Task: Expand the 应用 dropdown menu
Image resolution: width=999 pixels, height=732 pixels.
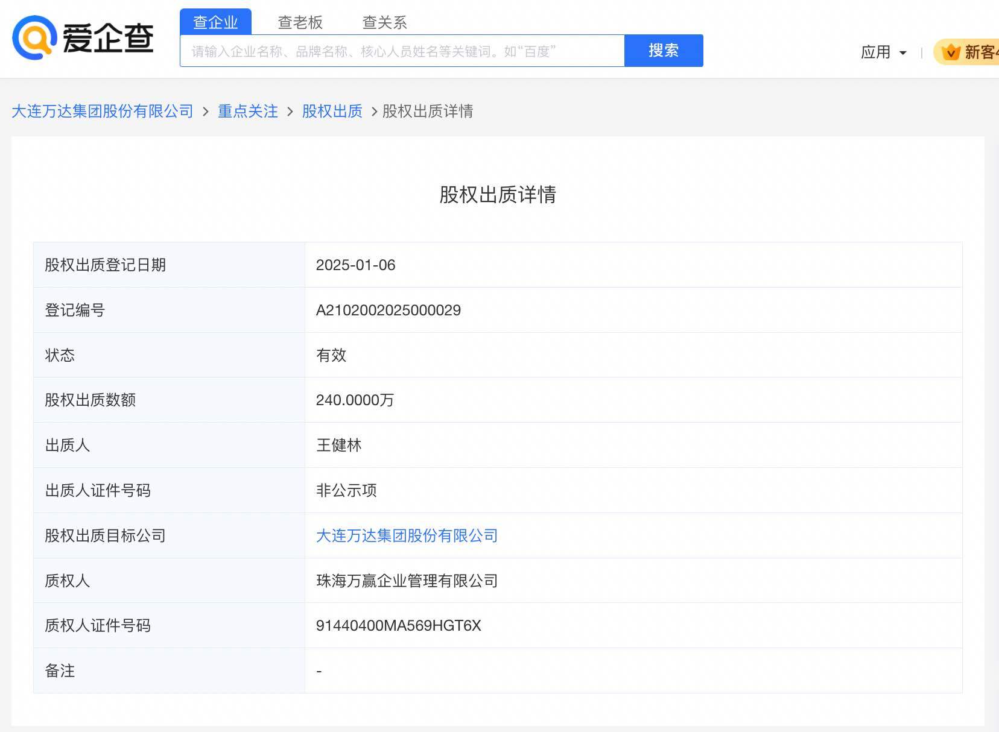Action: (884, 52)
